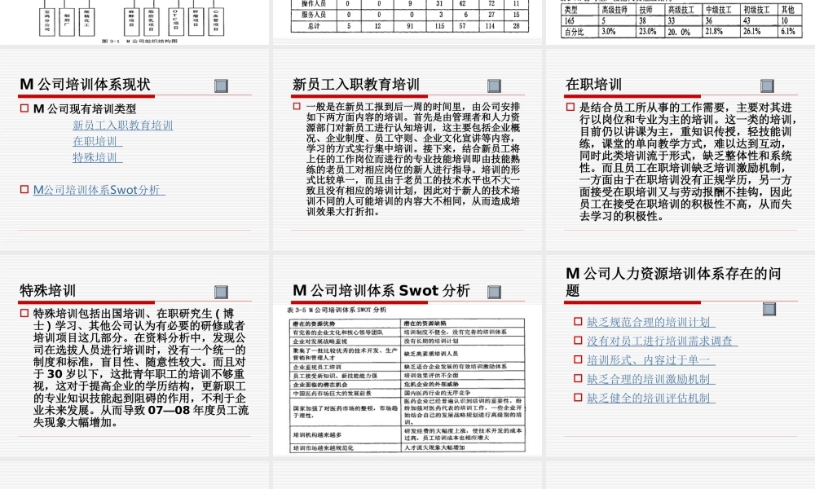The width and height of the screenshot is (815, 489).
Task: Click heading M 公司人力资源培训体系存在的问题
Action: (673, 282)
